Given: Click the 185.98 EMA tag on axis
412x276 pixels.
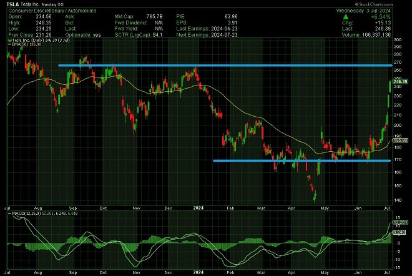Looking at the screenshot, I should click(400, 140).
